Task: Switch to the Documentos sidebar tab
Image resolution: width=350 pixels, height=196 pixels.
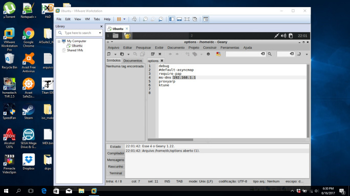Action: point(133,61)
